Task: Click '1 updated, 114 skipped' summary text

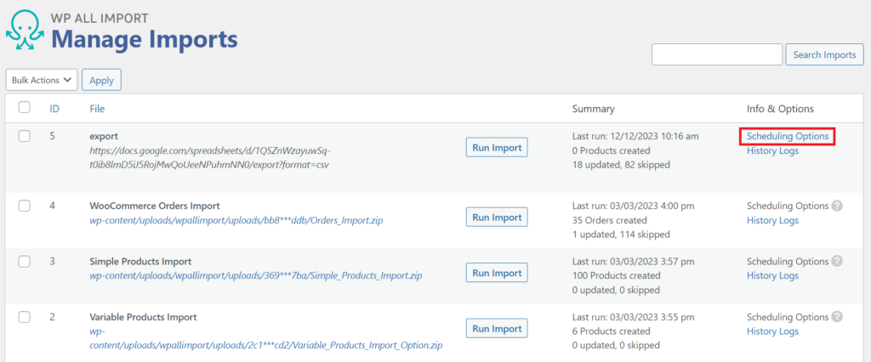Action: pyautogui.click(x=621, y=235)
